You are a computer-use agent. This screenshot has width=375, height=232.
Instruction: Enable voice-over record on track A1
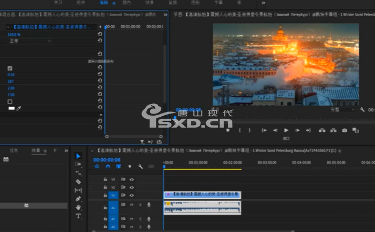pos(149,205)
